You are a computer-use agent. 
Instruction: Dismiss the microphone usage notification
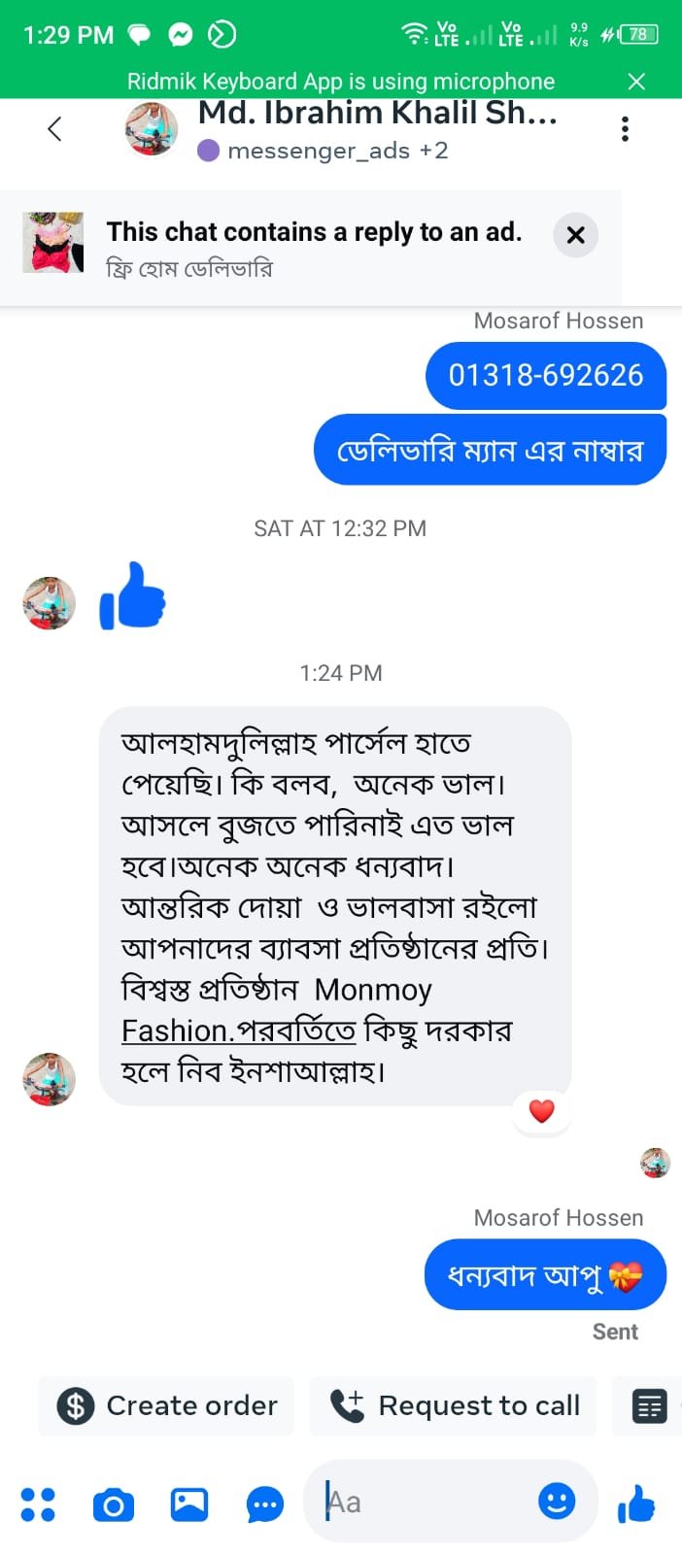click(636, 82)
